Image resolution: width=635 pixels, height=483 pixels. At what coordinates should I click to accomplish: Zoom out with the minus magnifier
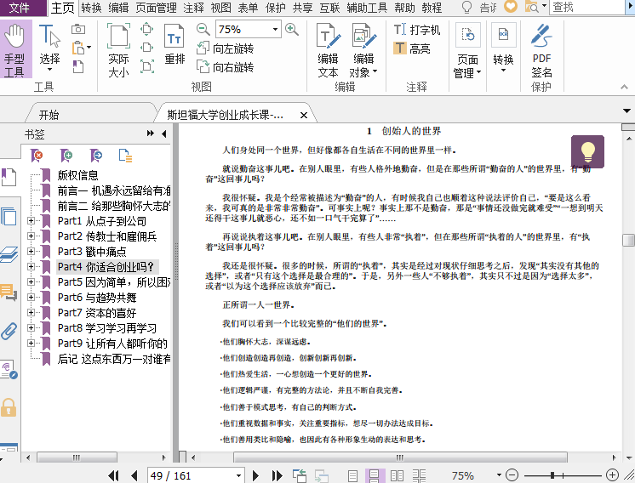click(x=203, y=30)
